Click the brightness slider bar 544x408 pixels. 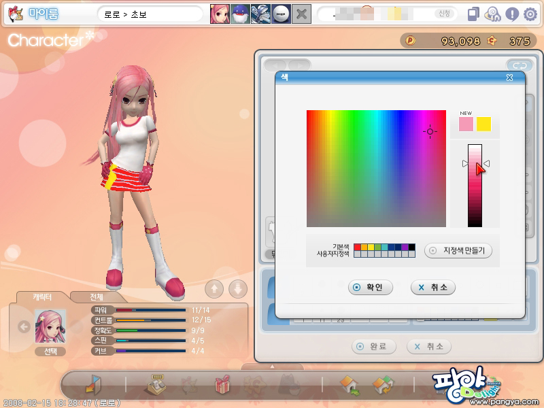coord(475,186)
